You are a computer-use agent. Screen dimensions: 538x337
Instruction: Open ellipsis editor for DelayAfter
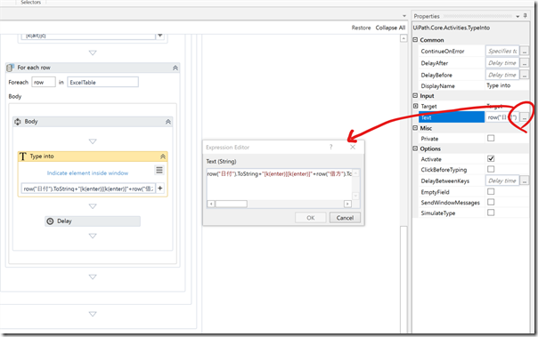pyautogui.click(x=525, y=63)
